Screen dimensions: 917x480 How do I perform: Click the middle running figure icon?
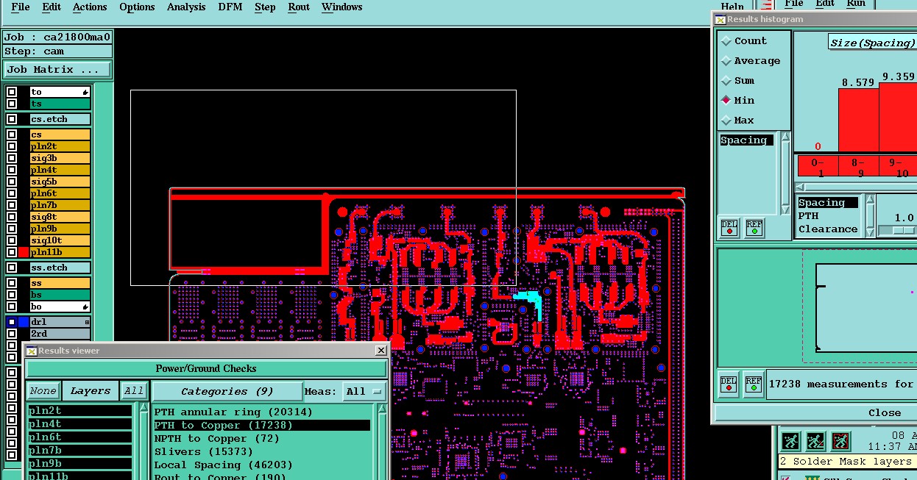[x=815, y=441]
